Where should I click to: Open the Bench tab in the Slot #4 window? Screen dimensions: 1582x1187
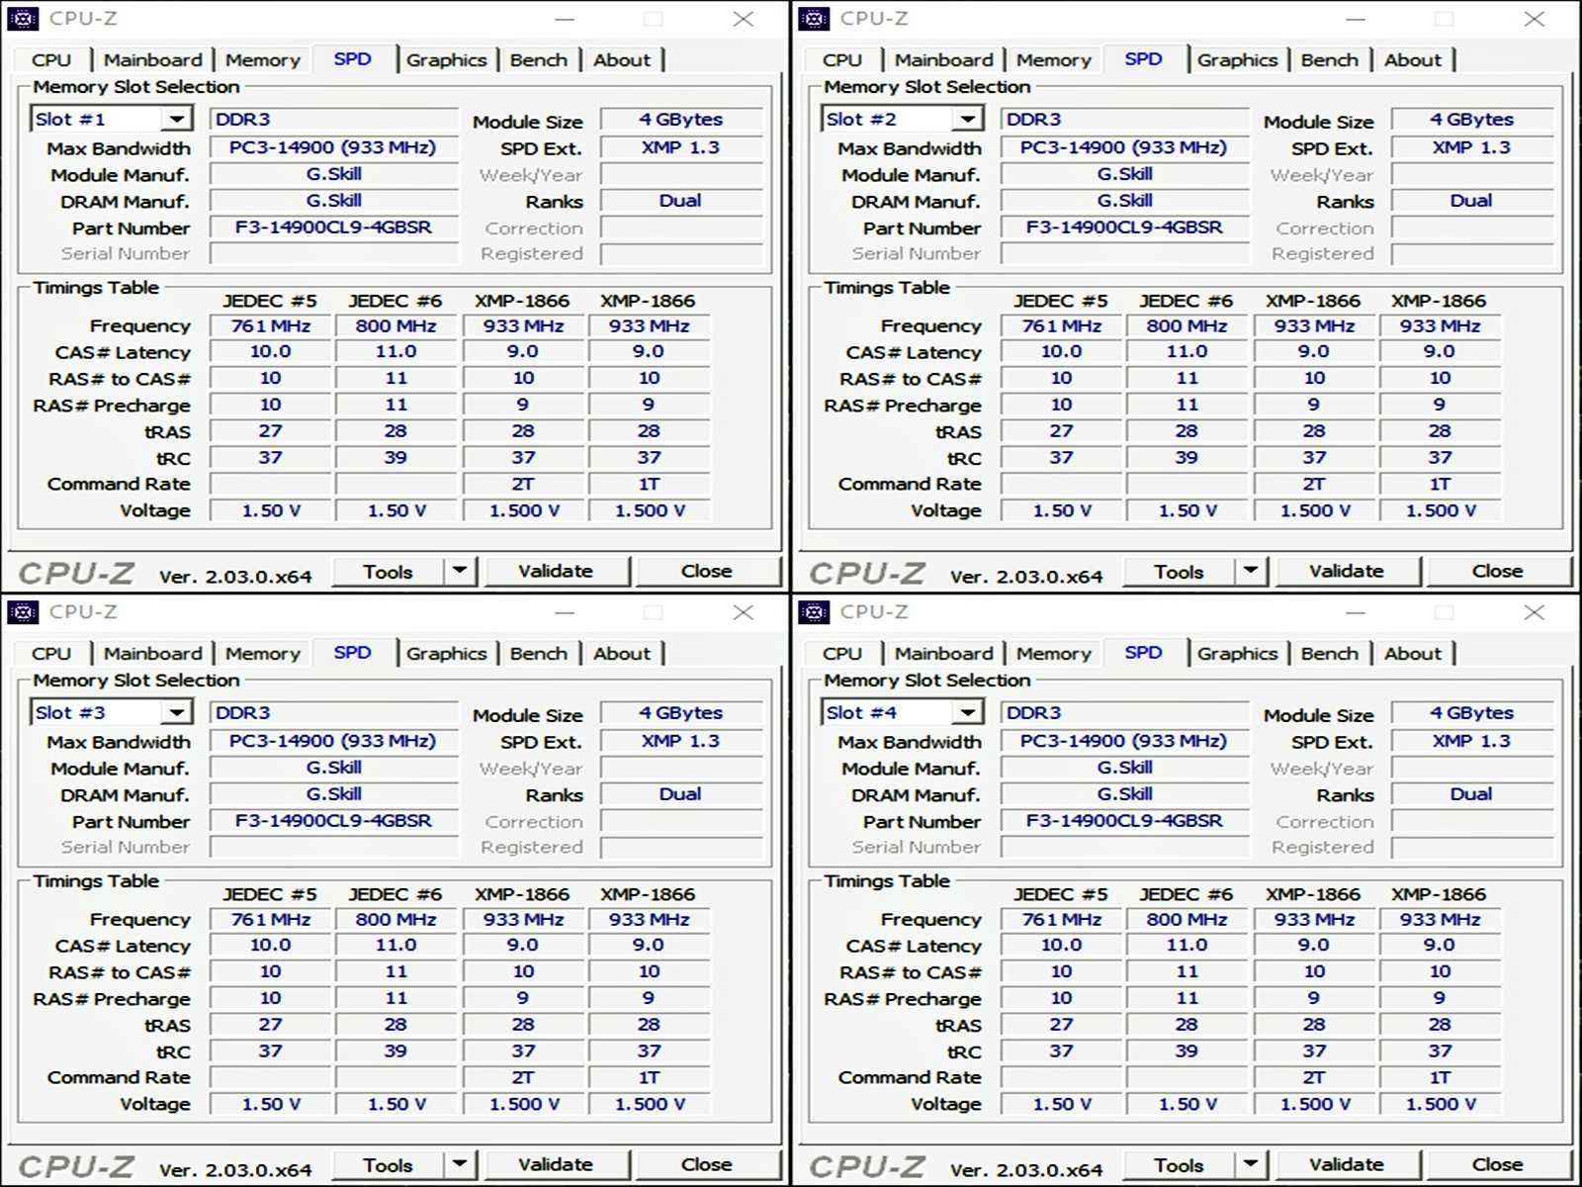1330,654
